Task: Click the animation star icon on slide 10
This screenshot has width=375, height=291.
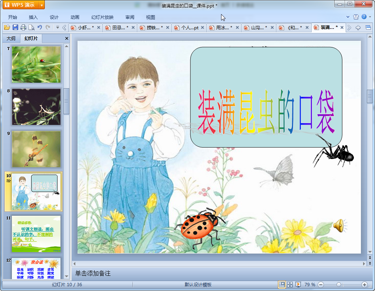Action: [x=9, y=181]
